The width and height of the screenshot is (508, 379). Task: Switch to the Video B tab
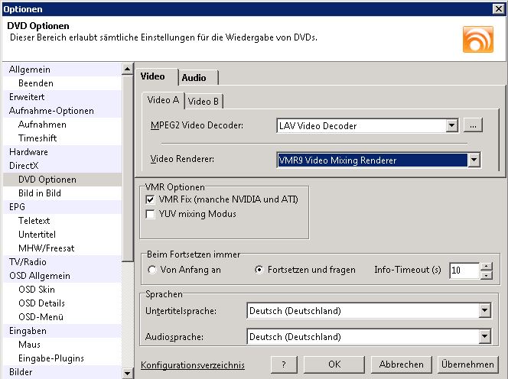pyautogui.click(x=204, y=101)
